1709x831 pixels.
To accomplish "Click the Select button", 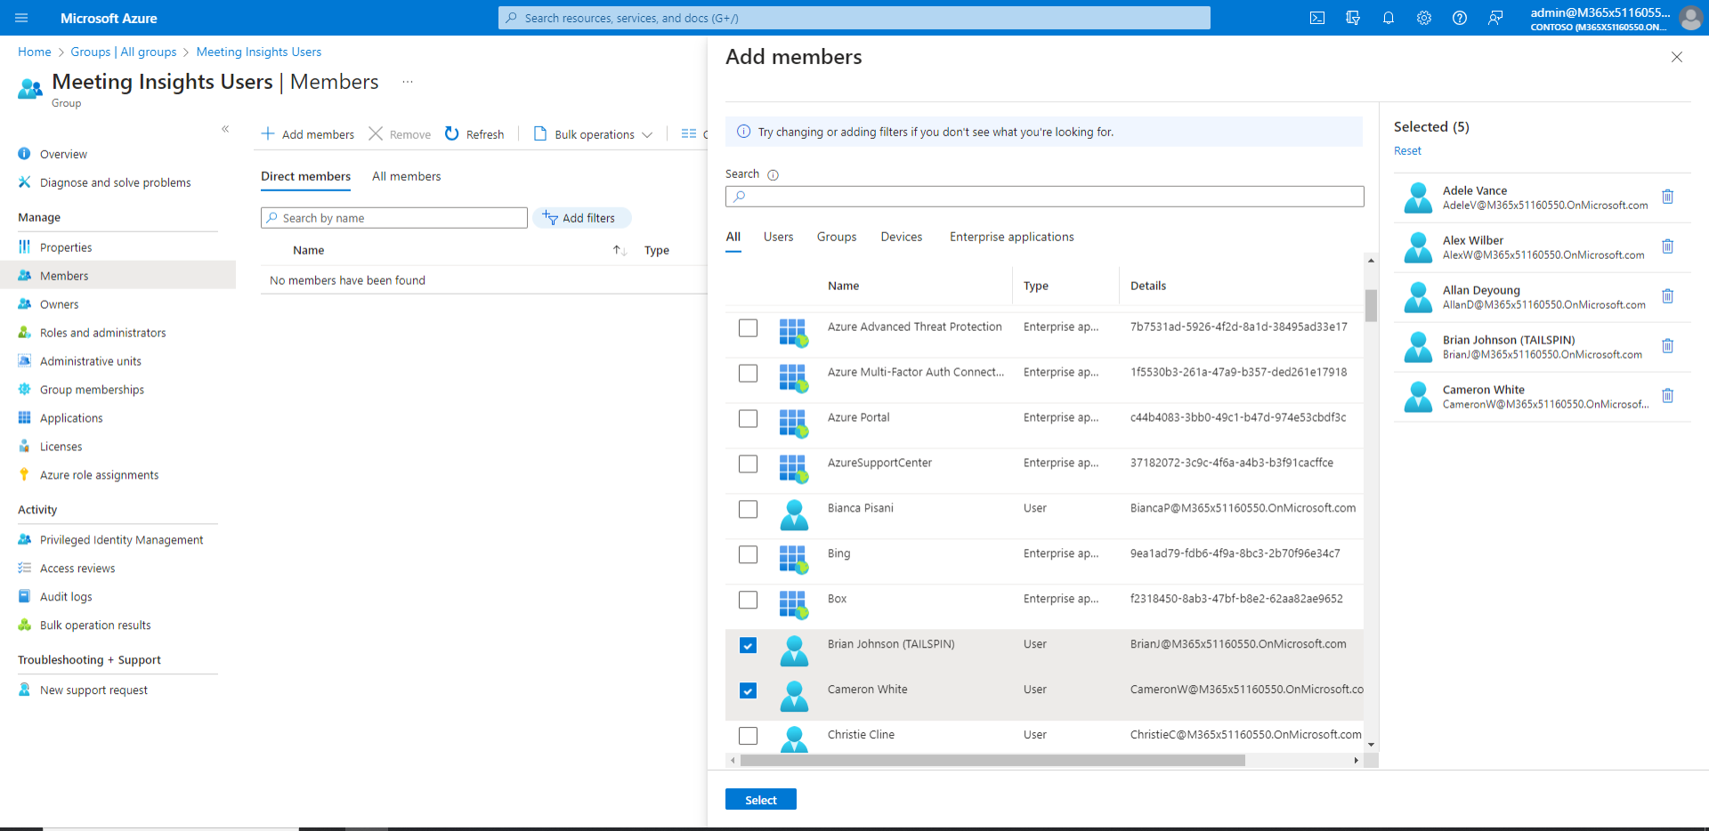I will click(x=760, y=800).
